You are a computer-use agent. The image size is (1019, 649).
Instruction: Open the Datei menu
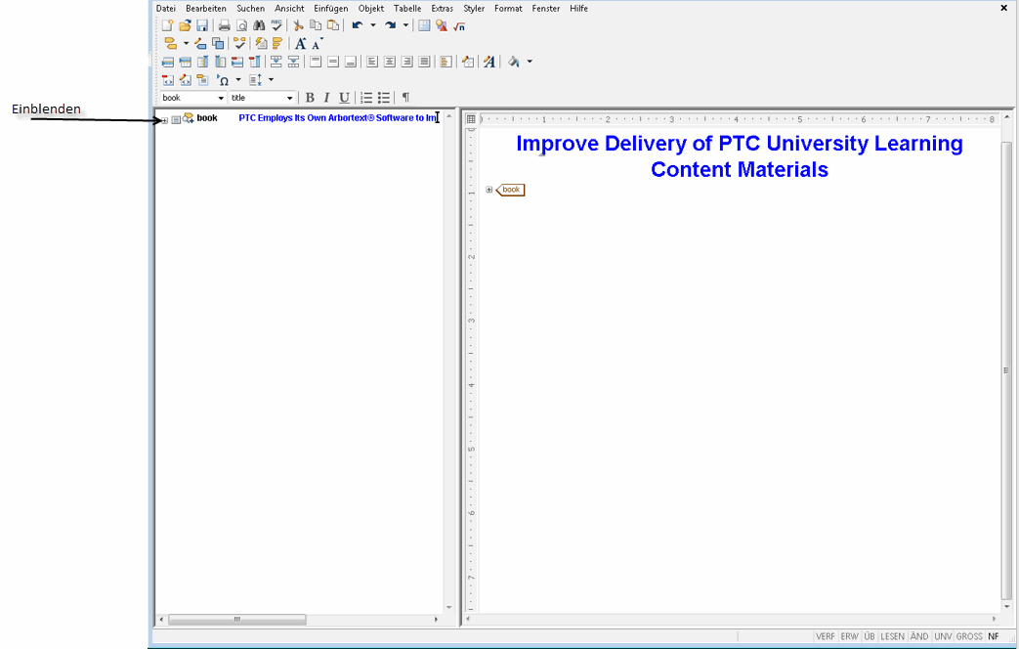click(x=166, y=9)
